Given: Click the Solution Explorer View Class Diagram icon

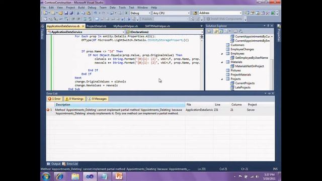Looking at the screenshot, I should click(x=235, y=31).
